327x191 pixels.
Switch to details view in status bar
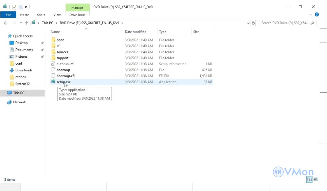tap(309, 179)
